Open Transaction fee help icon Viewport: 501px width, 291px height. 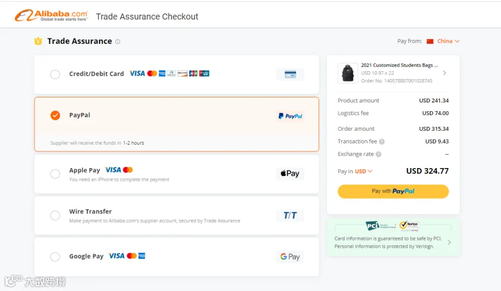382,141
